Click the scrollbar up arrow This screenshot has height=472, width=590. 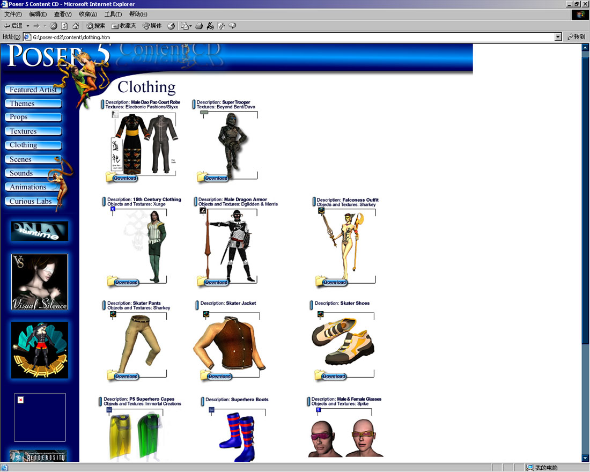tap(585, 48)
